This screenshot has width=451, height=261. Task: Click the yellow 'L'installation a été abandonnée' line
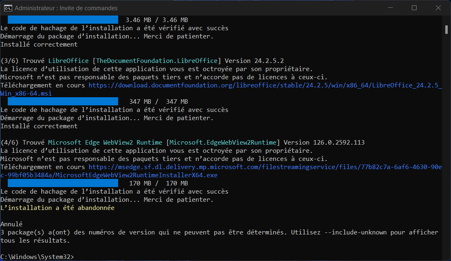pos(58,208)
